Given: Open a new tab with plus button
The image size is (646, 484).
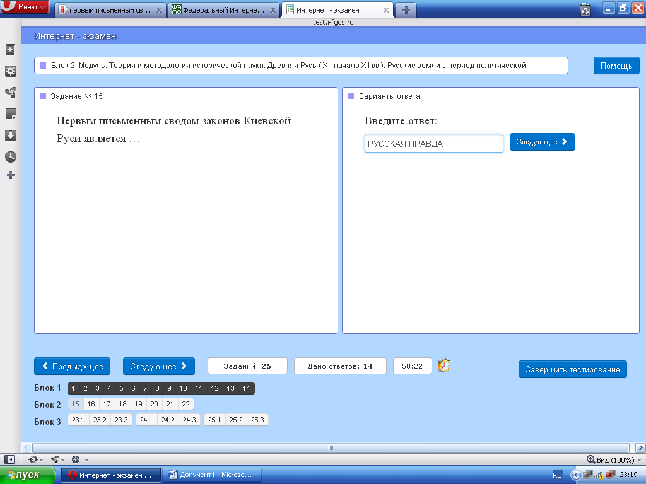Looking at the screenshot, I should 406,10.
